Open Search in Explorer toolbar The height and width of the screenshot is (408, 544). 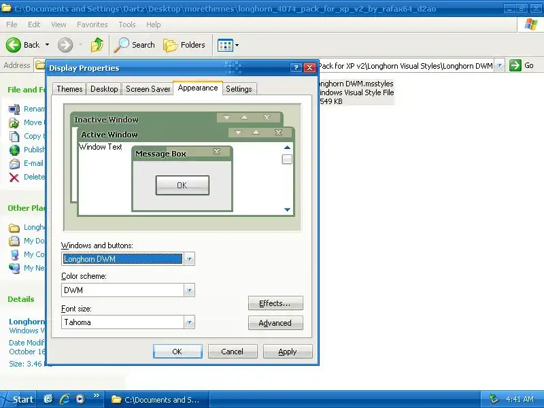coord(134,45)
